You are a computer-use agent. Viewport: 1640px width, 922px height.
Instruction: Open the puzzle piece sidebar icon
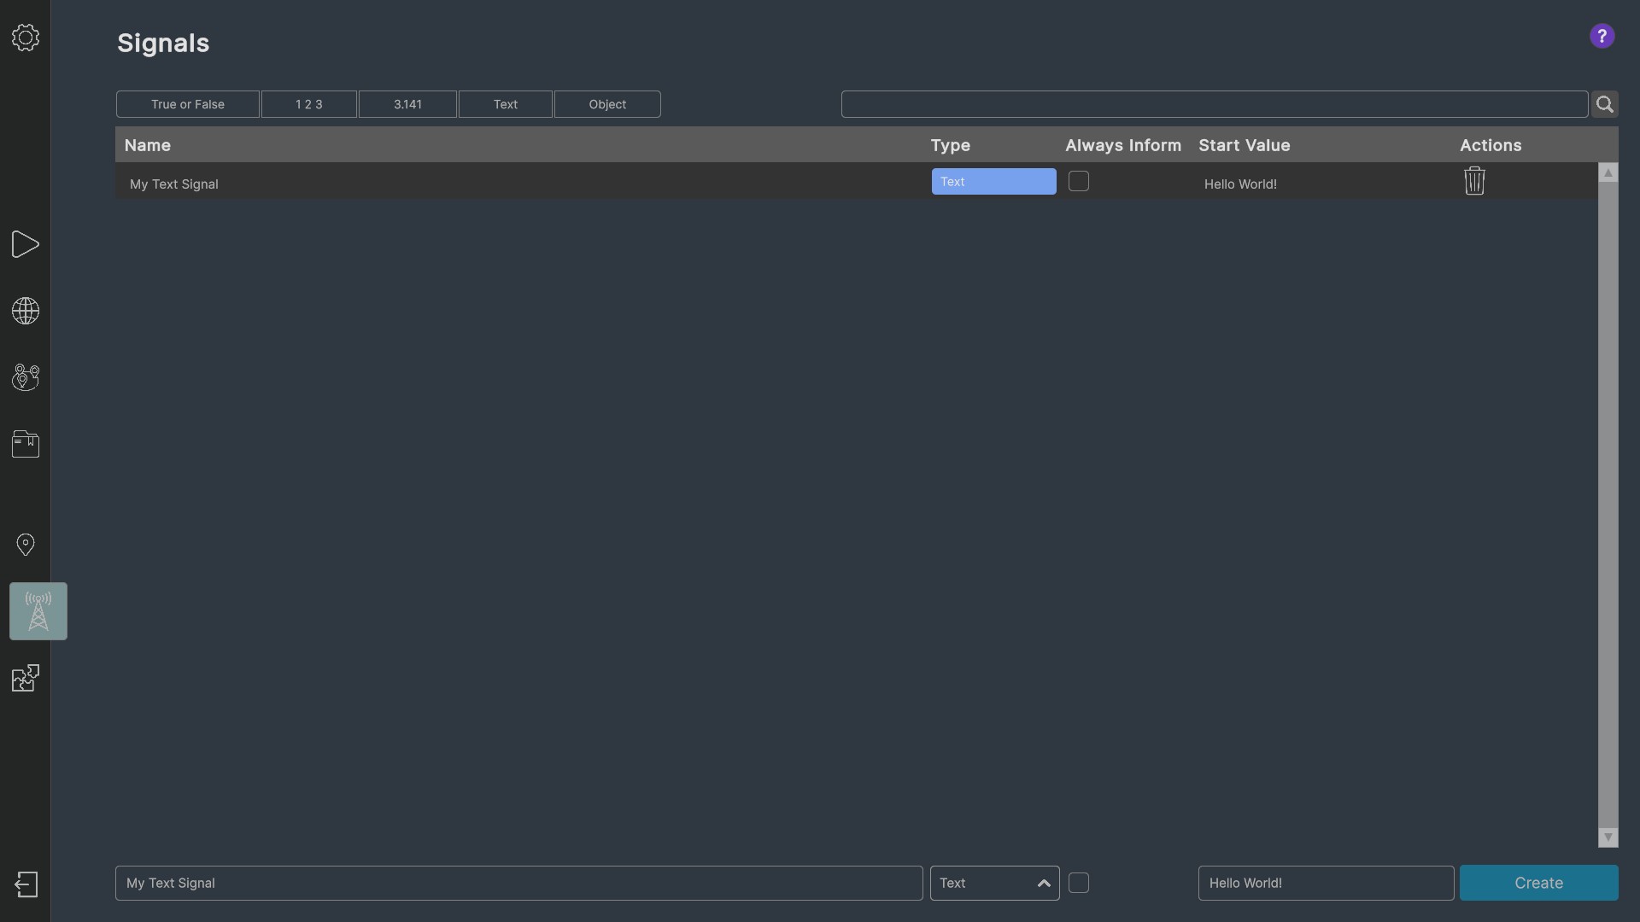(26, 678)
